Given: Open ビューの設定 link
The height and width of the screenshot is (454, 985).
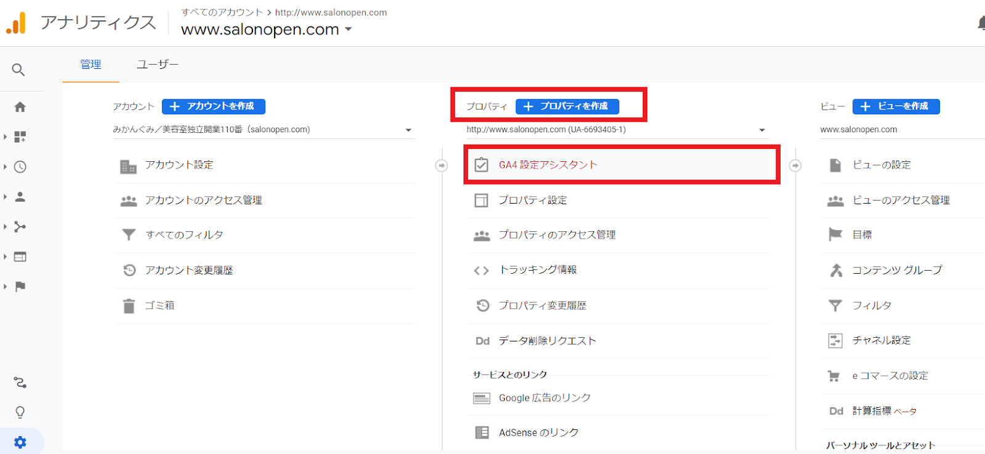Looking at the screenshot, I should click(882, 165).
